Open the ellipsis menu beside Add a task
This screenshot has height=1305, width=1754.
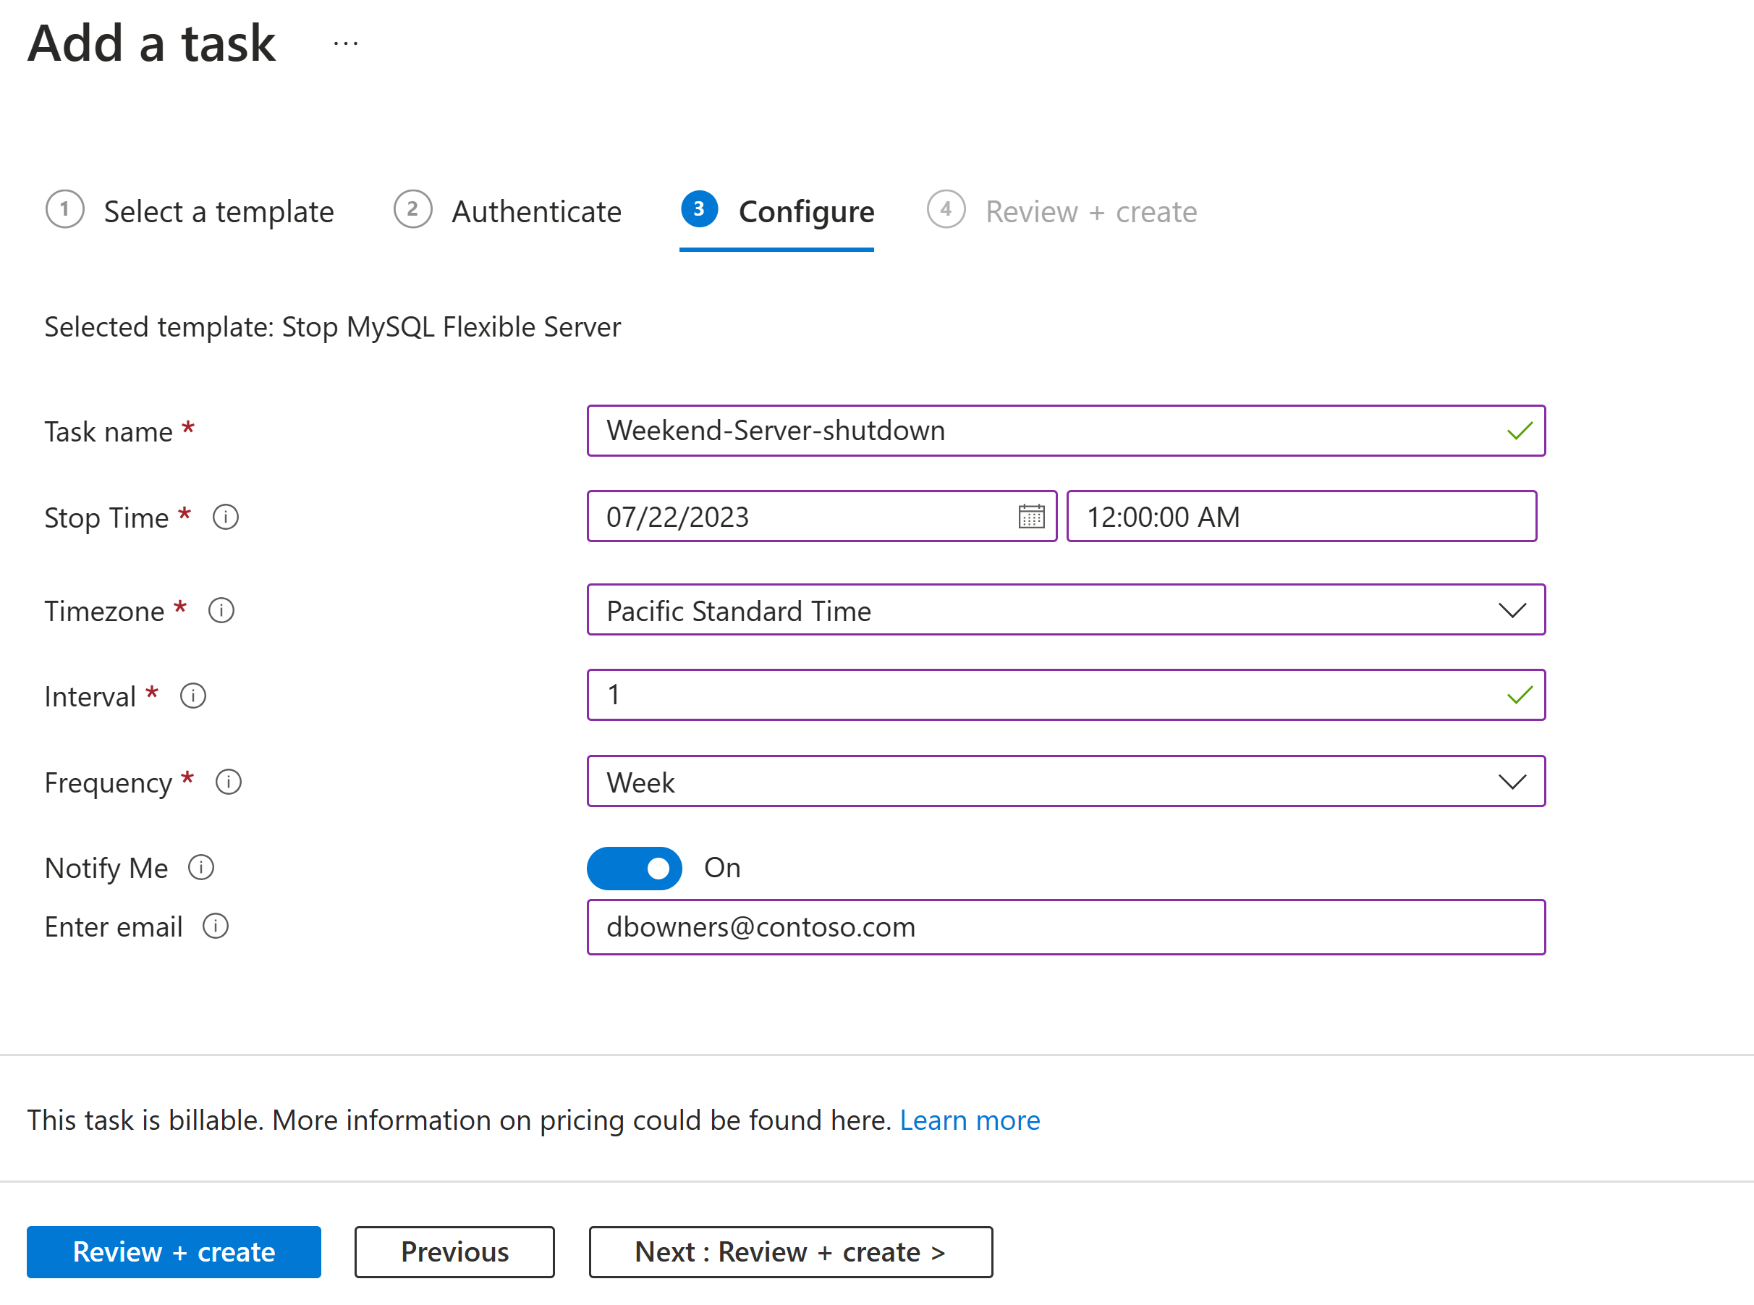coord(345,43)
